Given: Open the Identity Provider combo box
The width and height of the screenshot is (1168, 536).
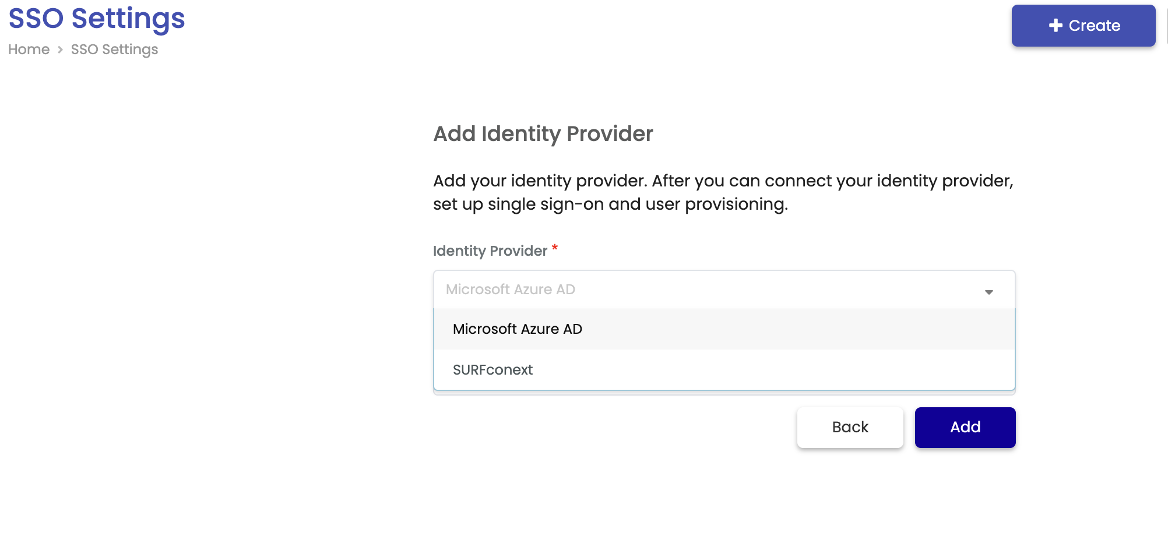Looking at the screenshot, I should 723,290.
